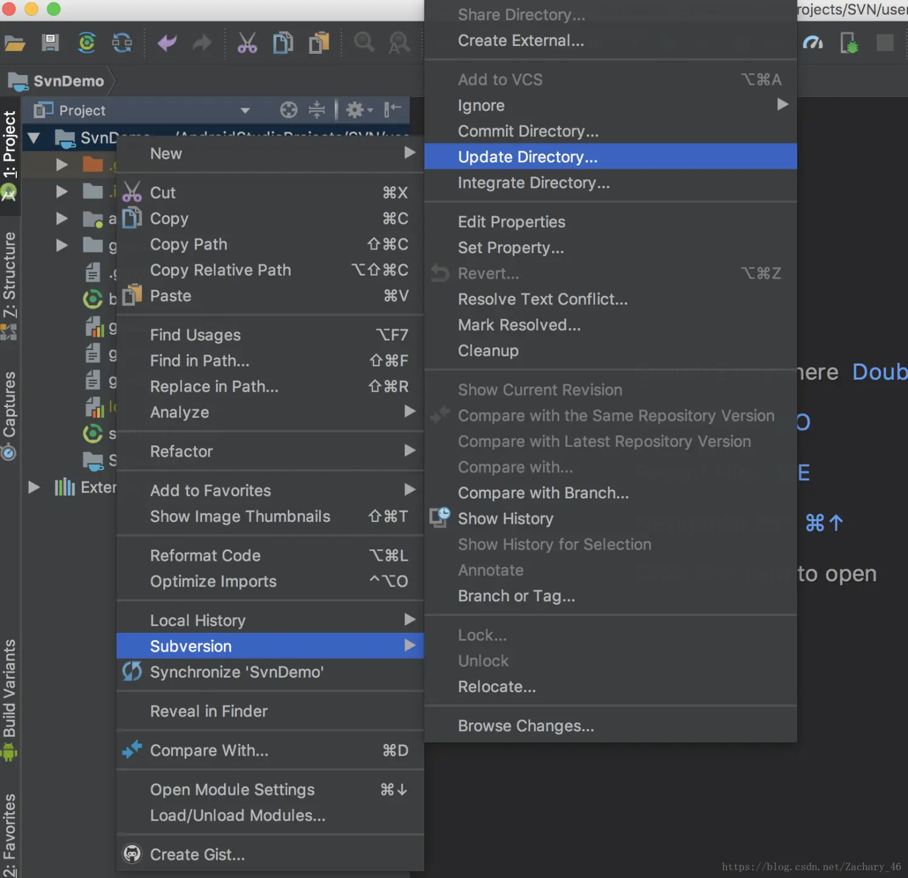The width and height of the screenshot is (908, 878).
Task: Click the Save All floppy icon
Action: point(50,43)
